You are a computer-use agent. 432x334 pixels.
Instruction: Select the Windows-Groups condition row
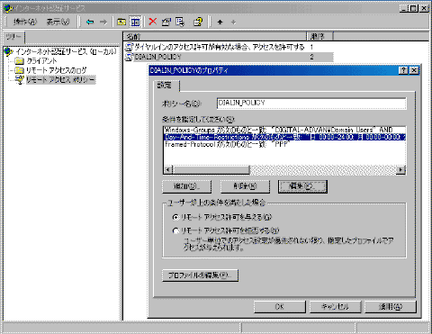(284, 130)
